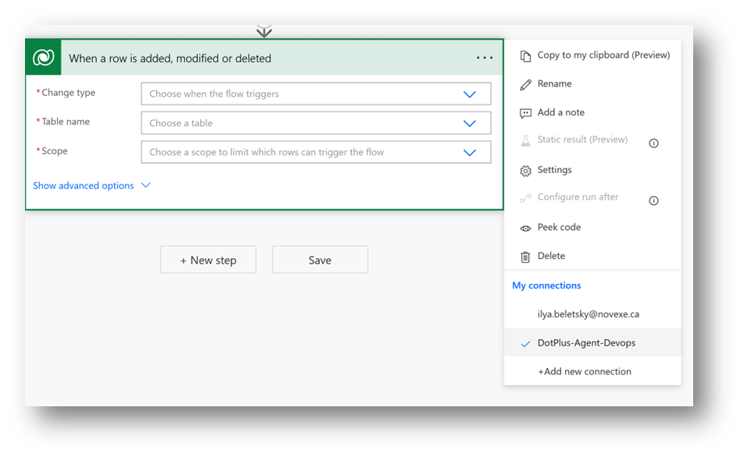Click the clipboard copy icon
744x457 pixels.
coord(525,55)
